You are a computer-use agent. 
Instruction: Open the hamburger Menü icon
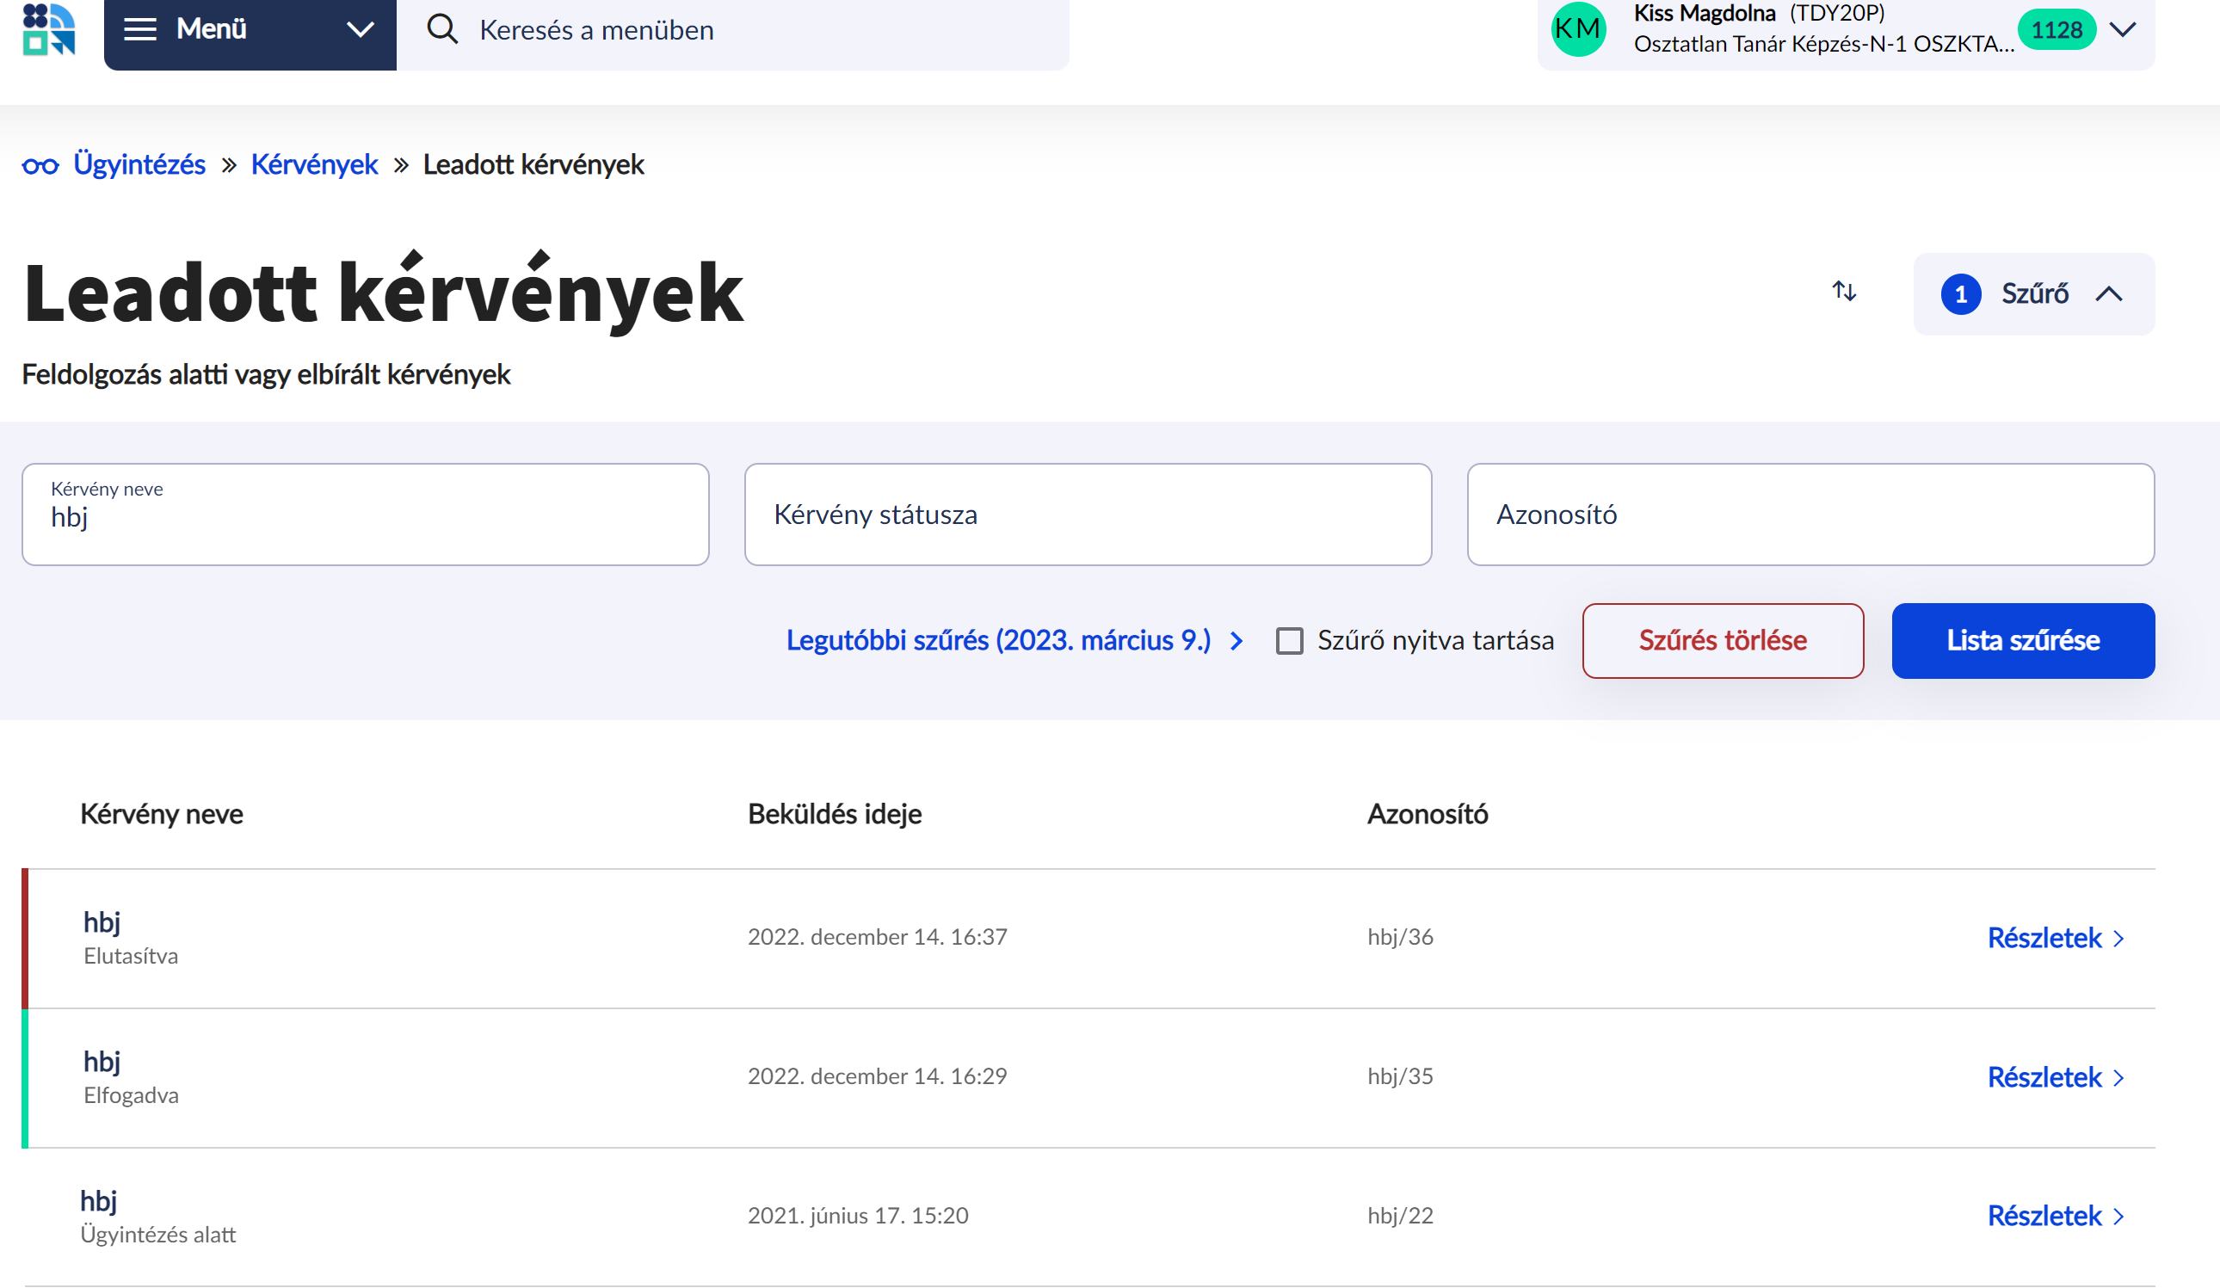pyautogui.click(x=141, y=28)
